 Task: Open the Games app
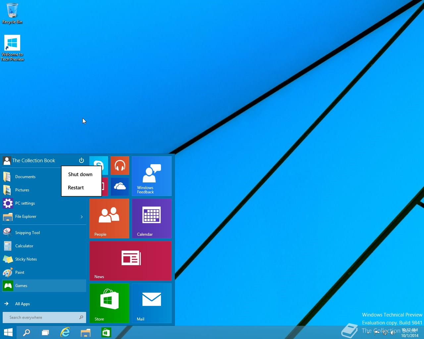coord(44,286)
